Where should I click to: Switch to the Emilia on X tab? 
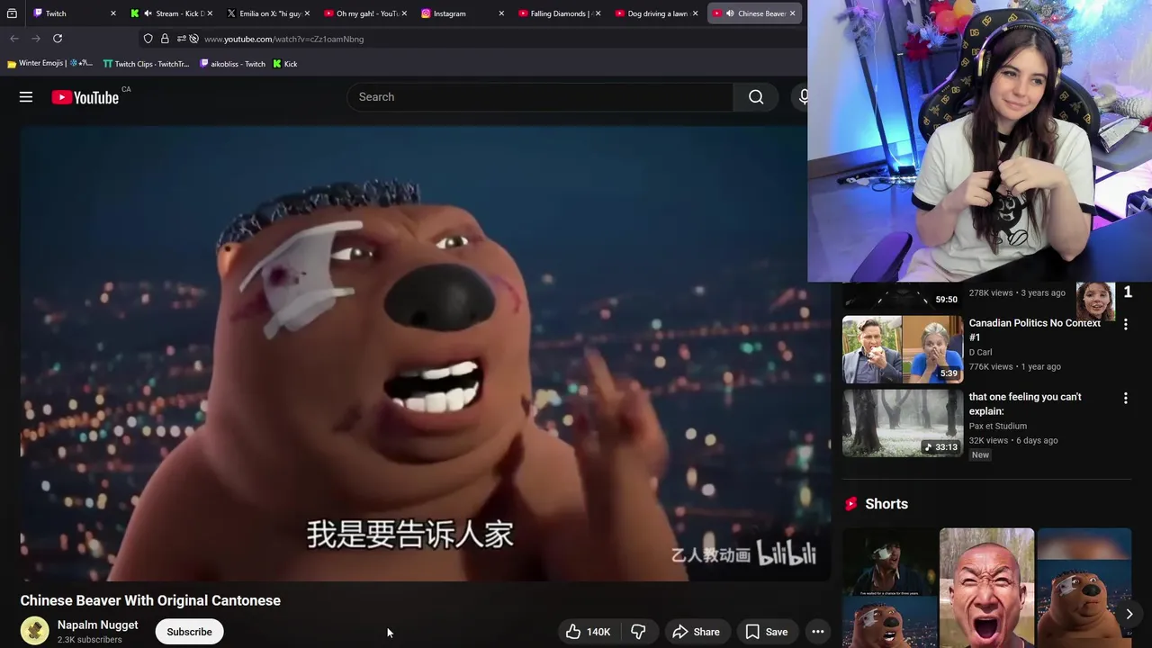(x=267, y=13)
